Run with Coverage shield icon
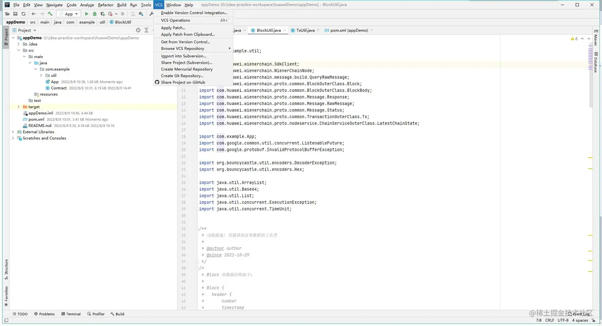This screenshot has width=602, height=326. point(103,14)
